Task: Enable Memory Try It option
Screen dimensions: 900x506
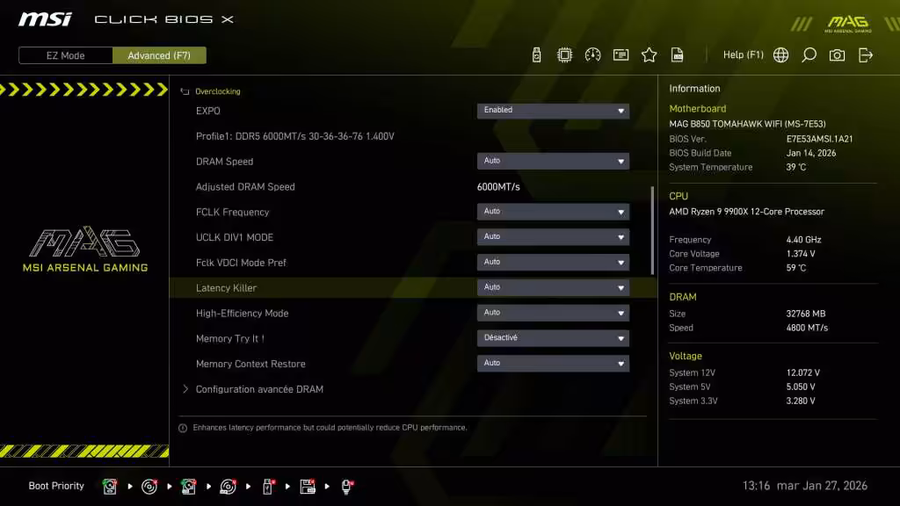Action: pos(553,337)
